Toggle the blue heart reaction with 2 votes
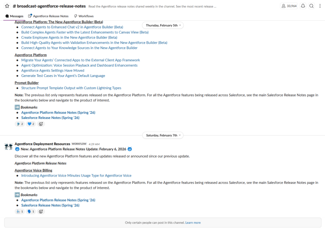This screenshot has height=232, width=325. 31,124
